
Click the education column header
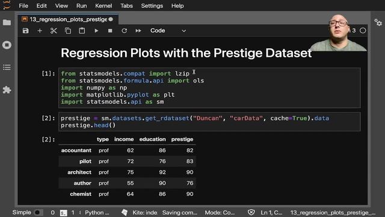152,139
